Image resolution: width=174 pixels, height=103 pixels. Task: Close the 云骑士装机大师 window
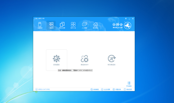point(133,19)
